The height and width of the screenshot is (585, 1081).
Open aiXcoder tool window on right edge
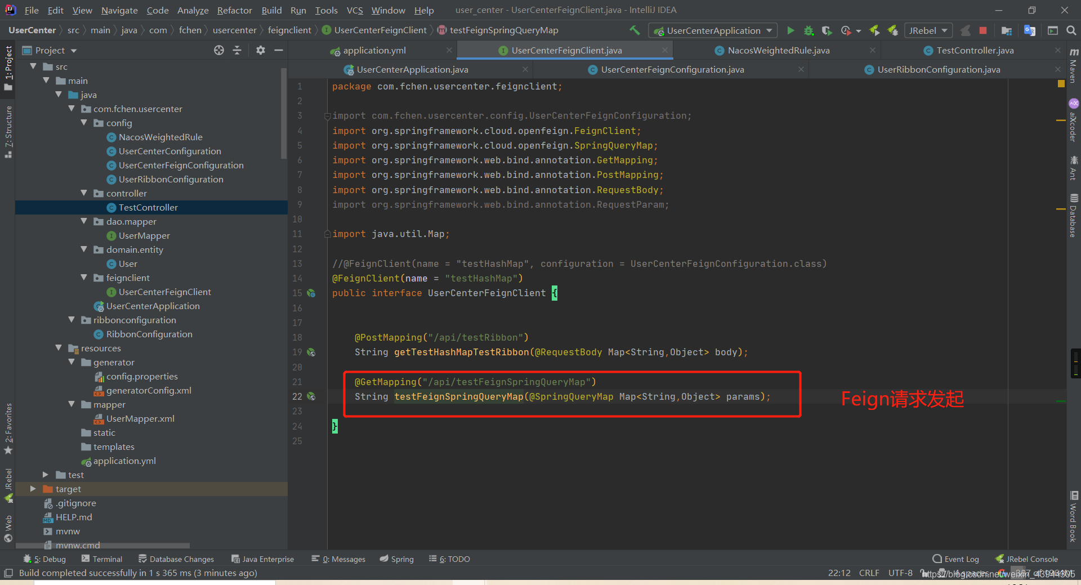pyautogui.click(x=1074, y=120)
